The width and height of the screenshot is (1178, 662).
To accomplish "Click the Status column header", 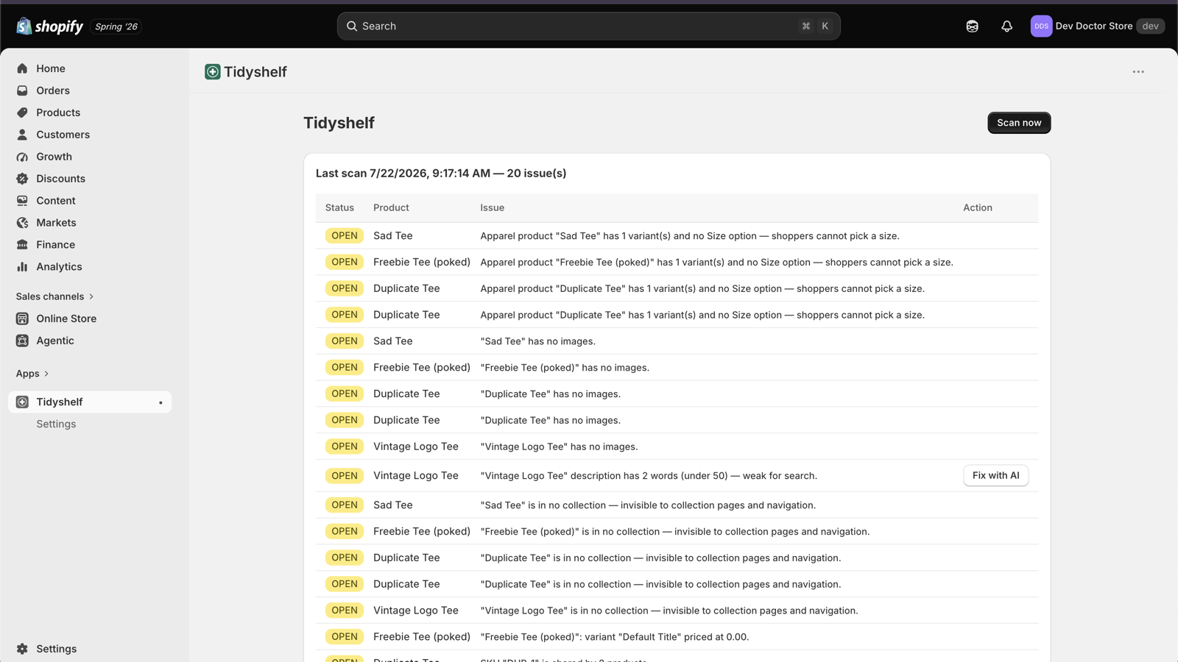I will [x=339, y=207].
